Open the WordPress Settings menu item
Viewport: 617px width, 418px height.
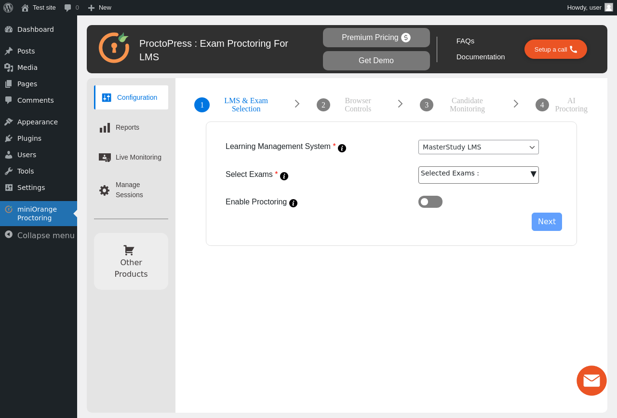39,188
